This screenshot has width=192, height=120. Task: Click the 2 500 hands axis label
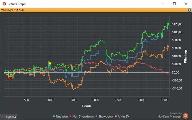click(118, 100)
